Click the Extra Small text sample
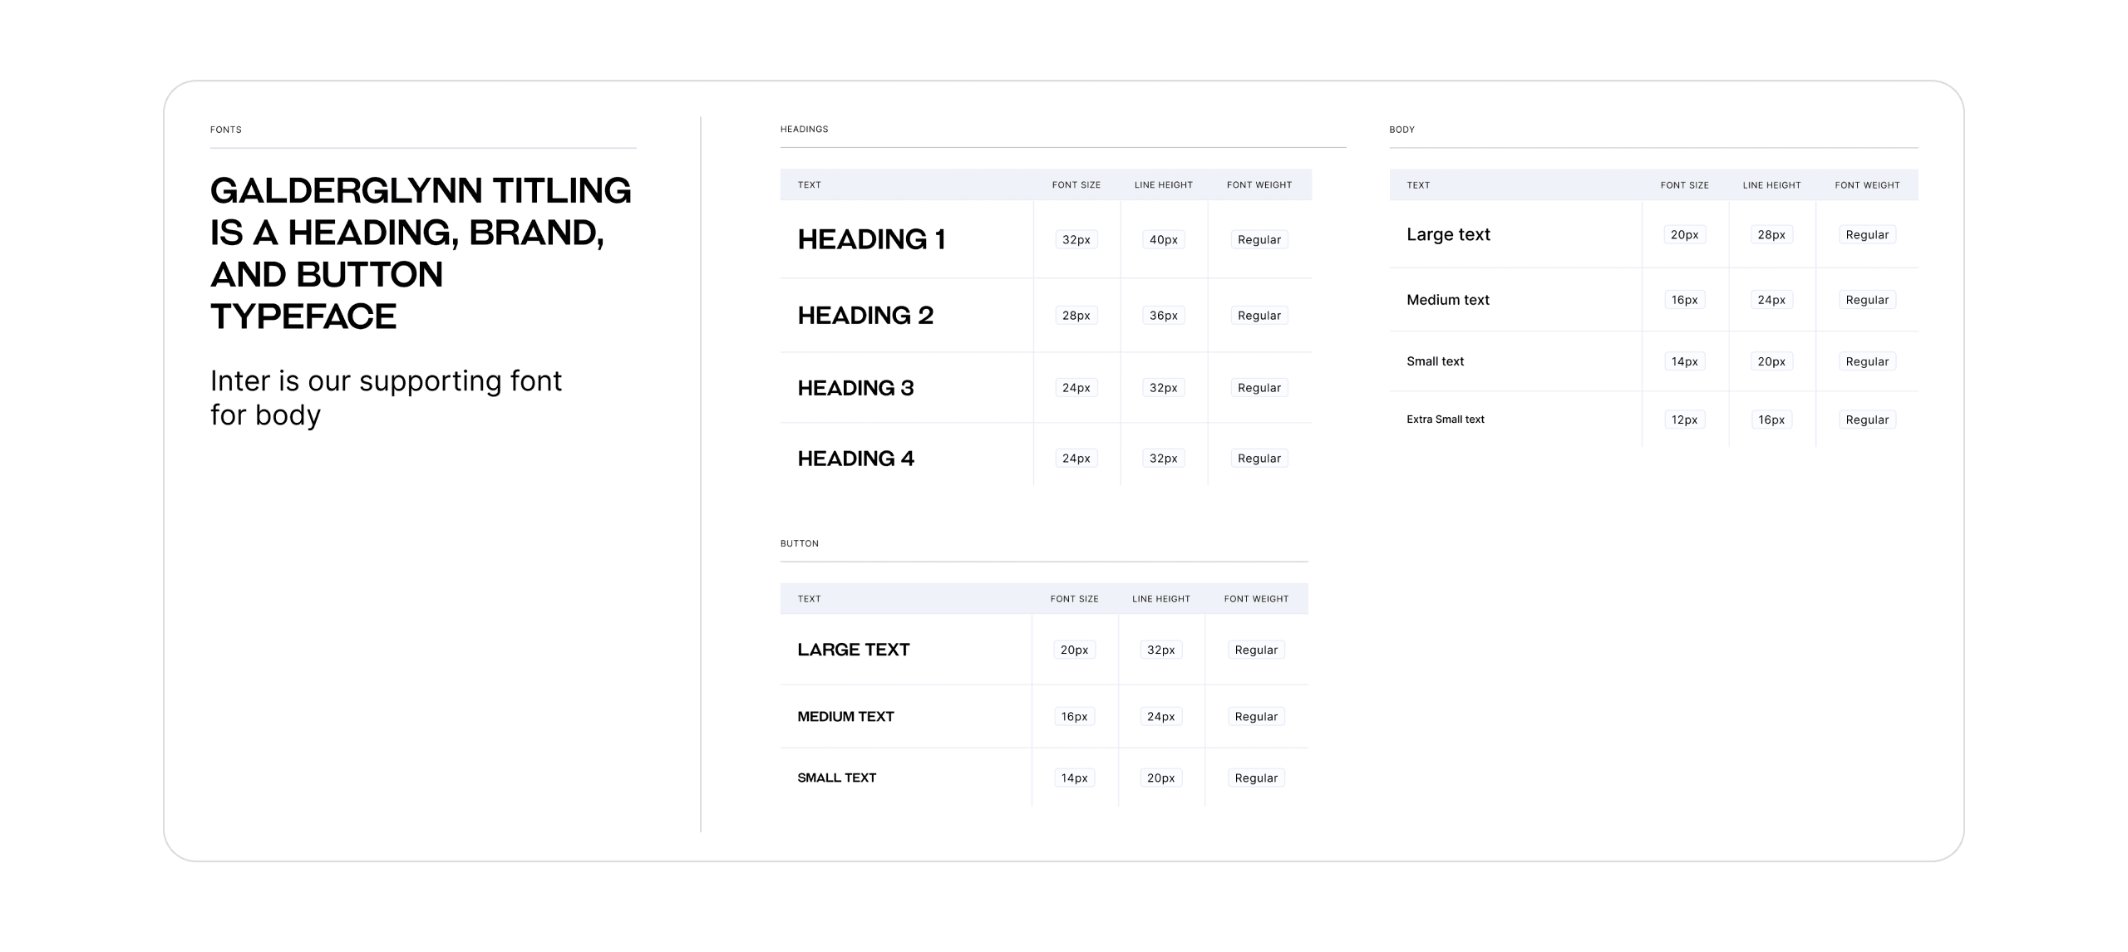Viewport: 2128px width, 952px height. pos(1445,420)
